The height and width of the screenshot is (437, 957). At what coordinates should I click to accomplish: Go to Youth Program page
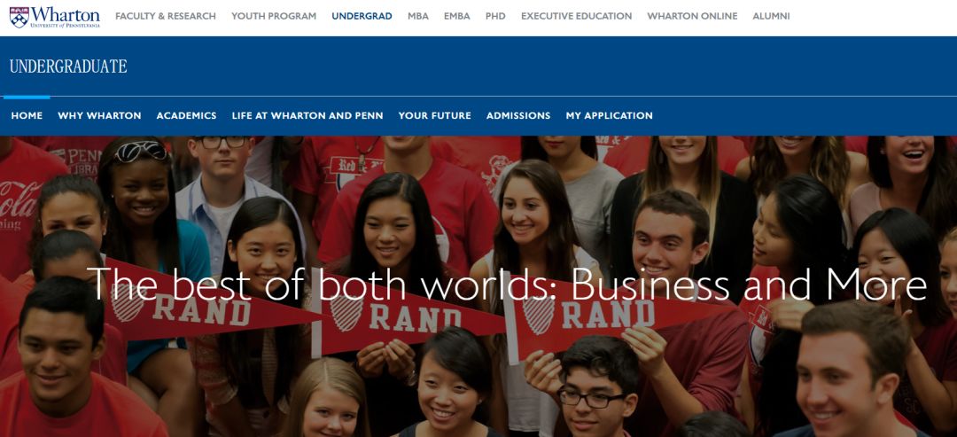coord(274,17)
